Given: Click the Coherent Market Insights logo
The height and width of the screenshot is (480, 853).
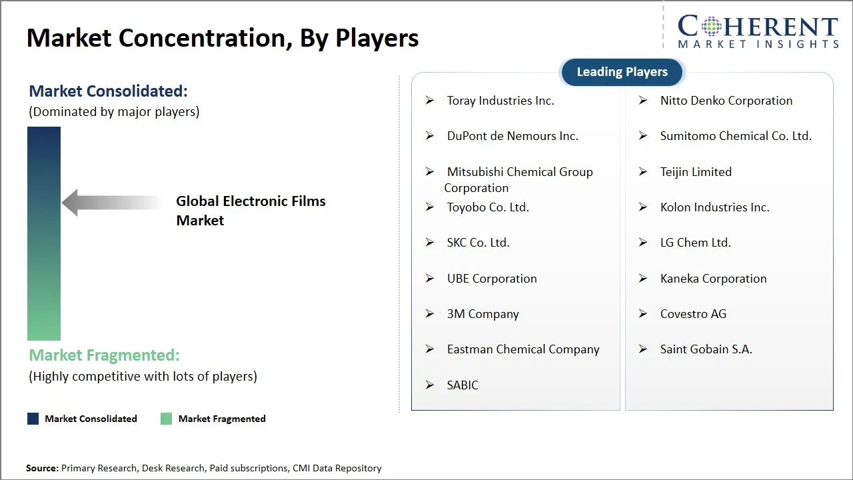Looking at the screenshot, I should (x=758, y=31).
